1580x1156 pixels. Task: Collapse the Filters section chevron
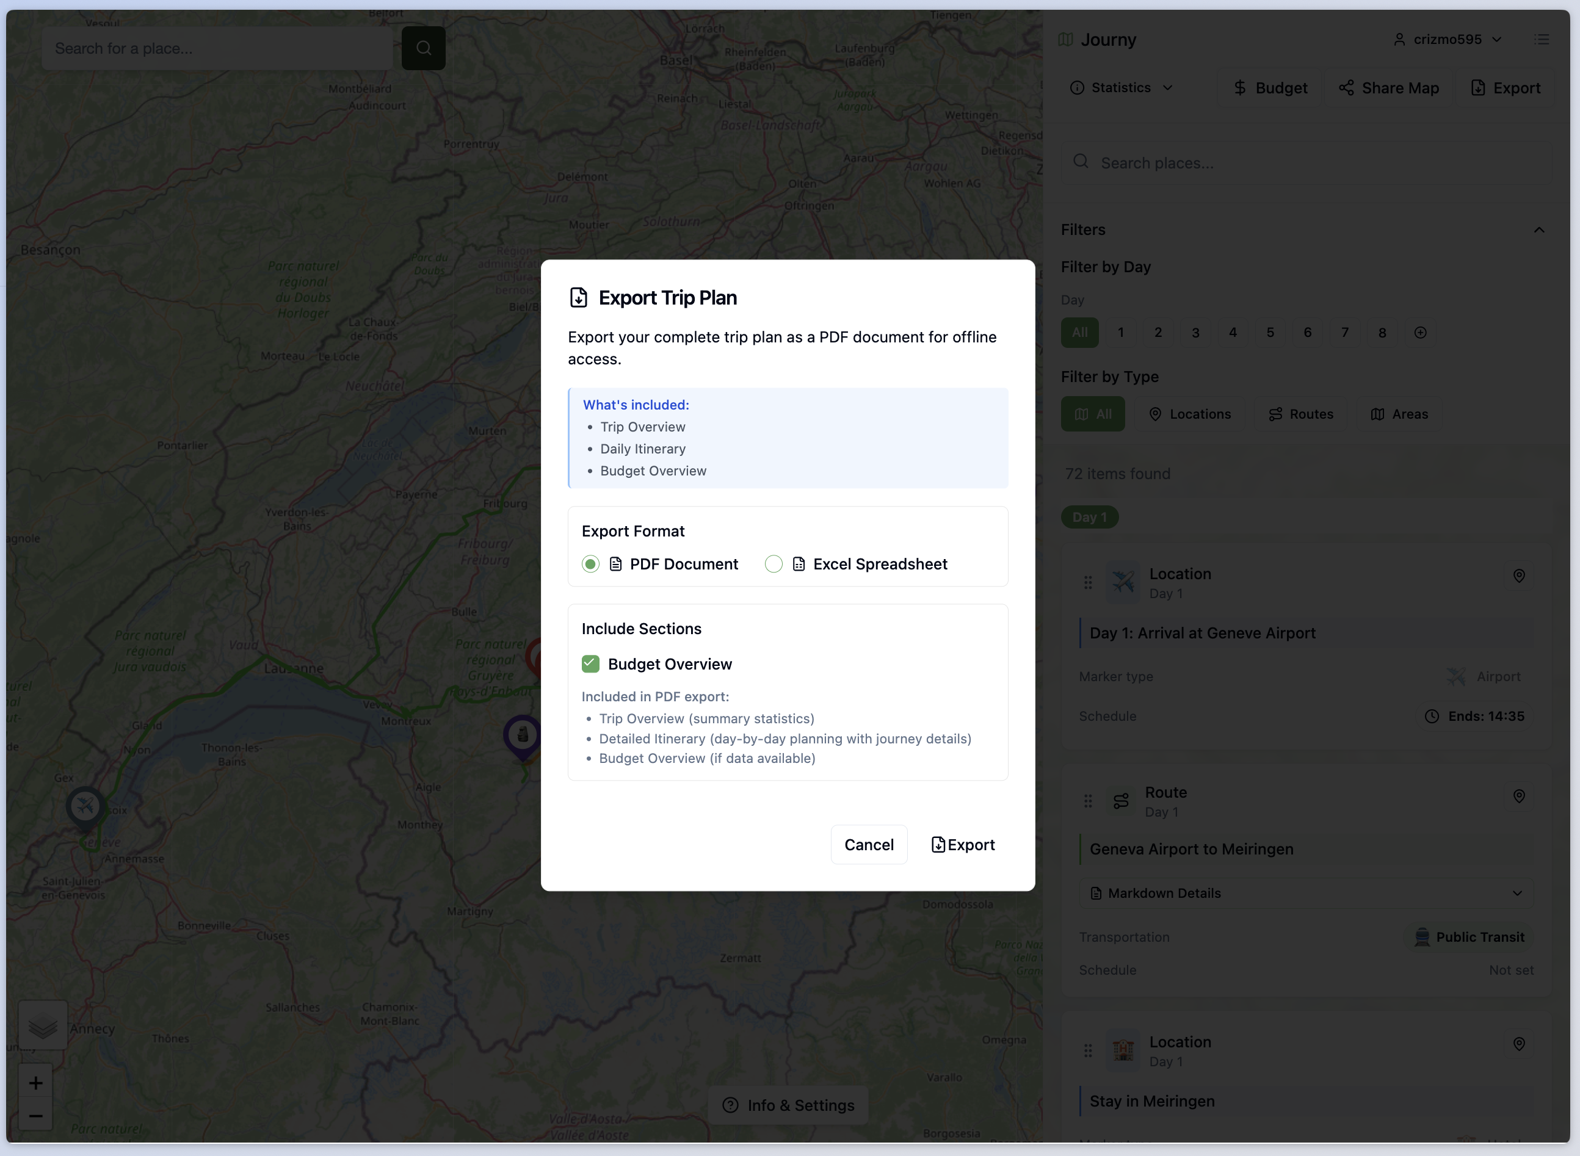(x=1538, y=229)
